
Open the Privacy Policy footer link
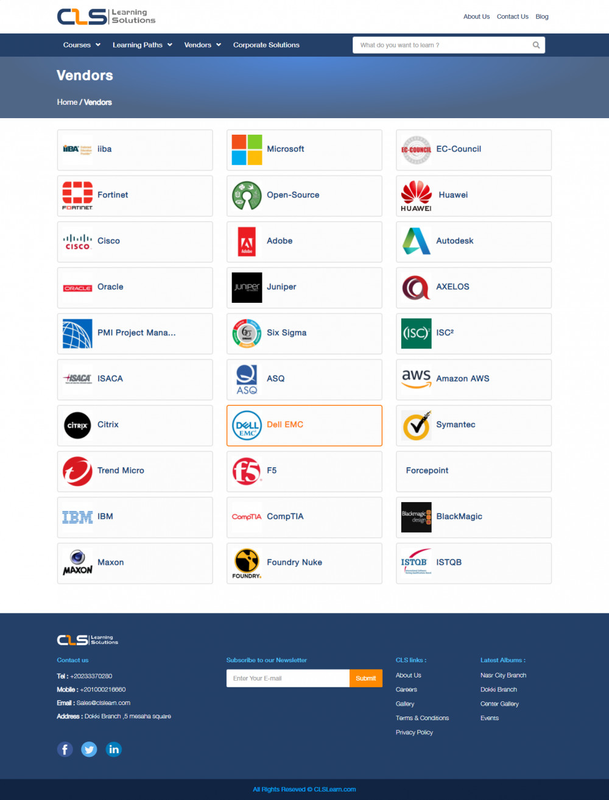[414, 733]
